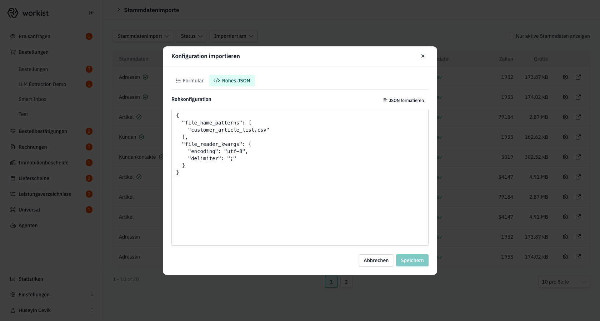
Task: Click the Bestellungen cart icon
Action: pyautogui.click(x=13, y=52)
